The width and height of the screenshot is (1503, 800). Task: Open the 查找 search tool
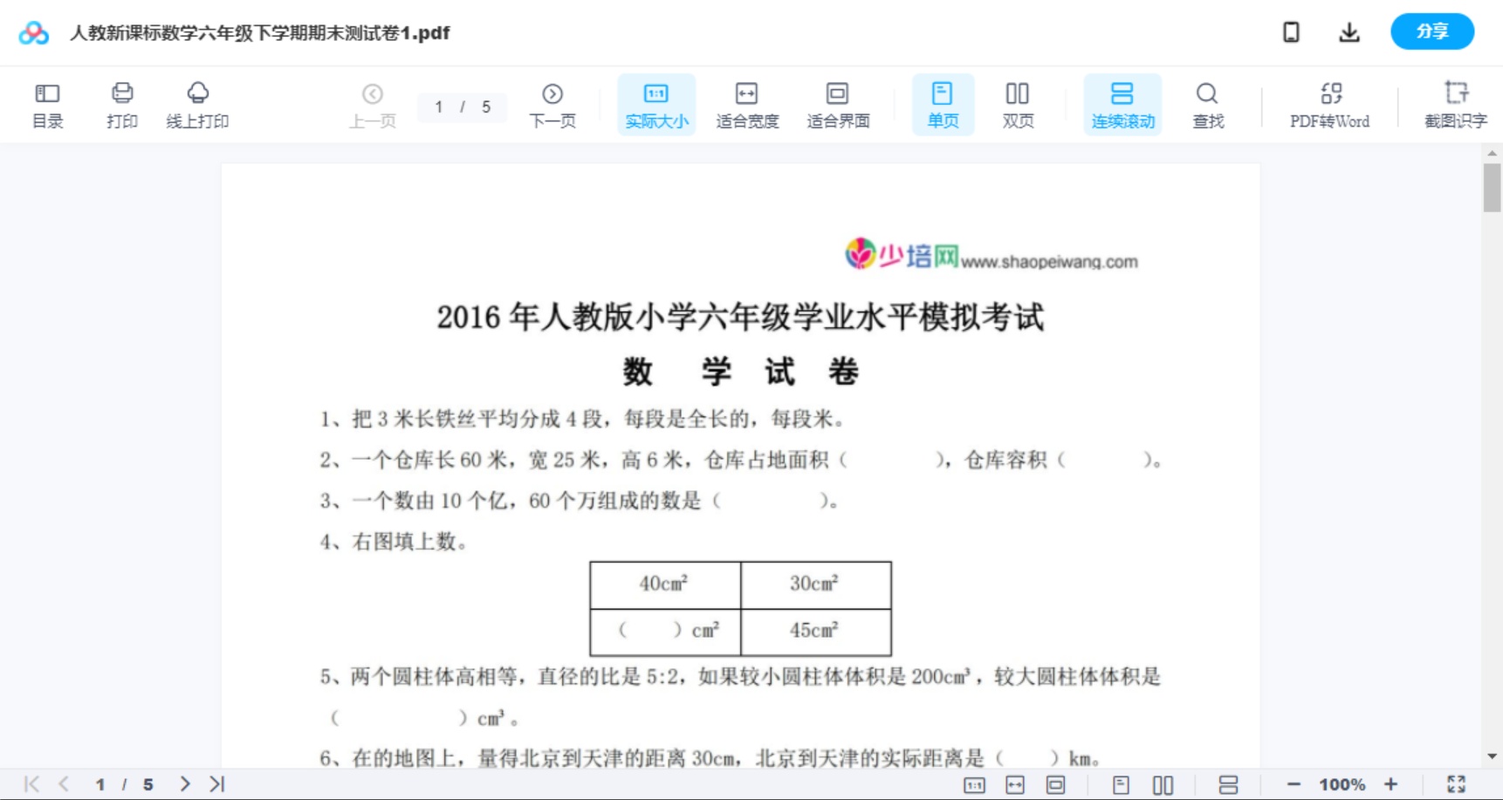coord(1208,104)
